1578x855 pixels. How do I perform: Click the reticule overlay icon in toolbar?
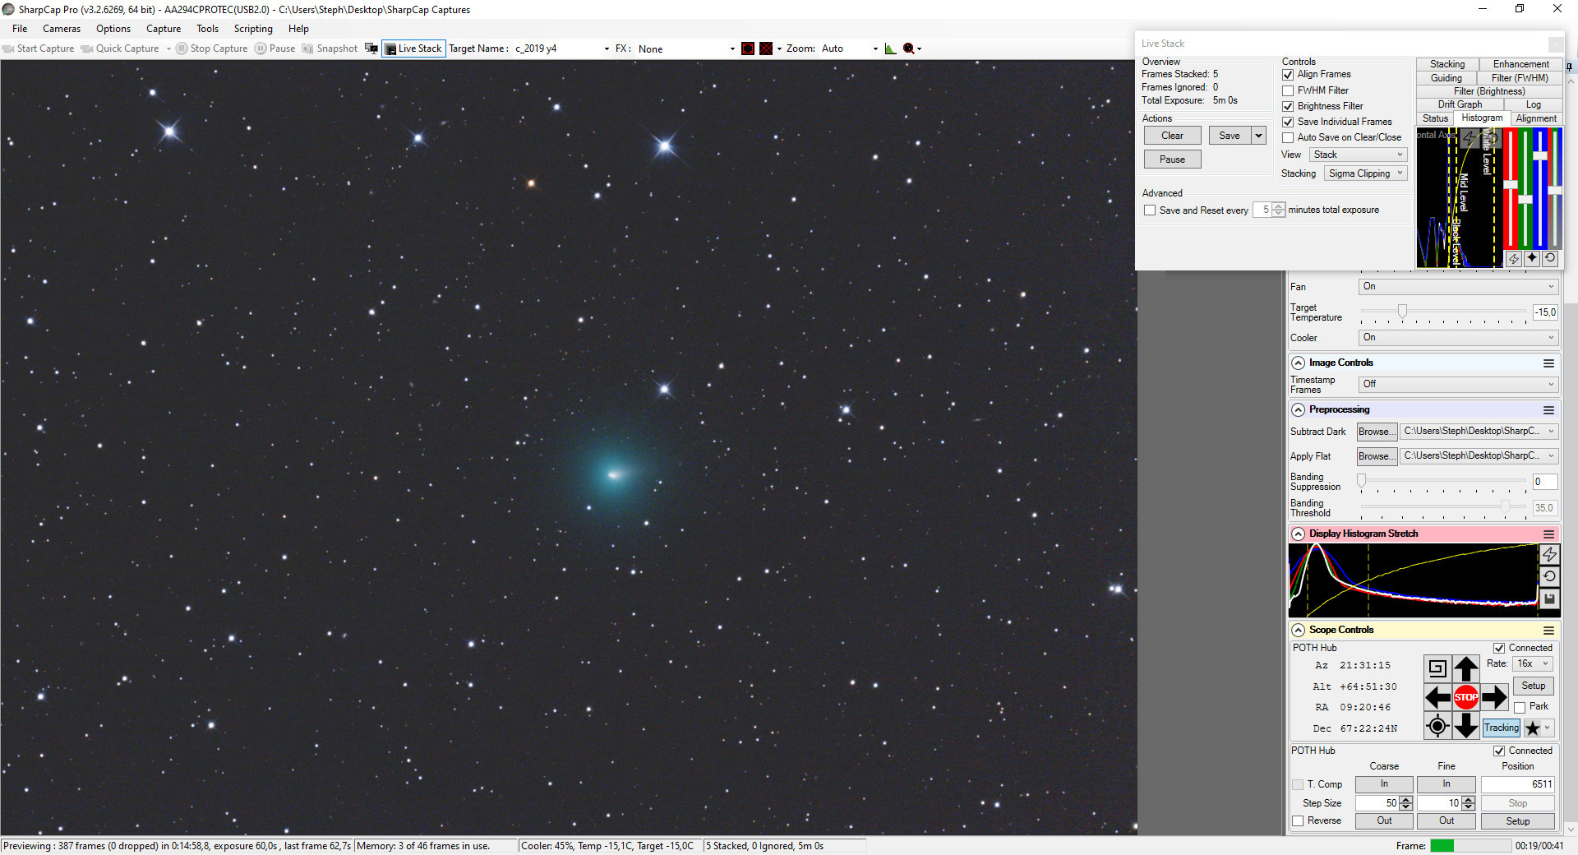pyautogui.click(x=748, y=49)
